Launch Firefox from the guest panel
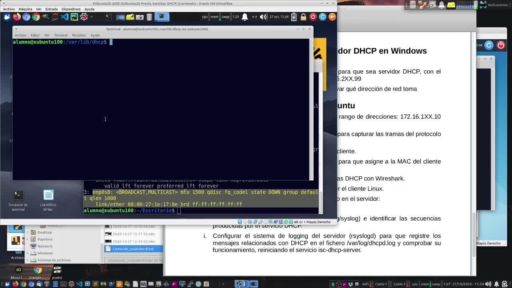 pos(17,17)
